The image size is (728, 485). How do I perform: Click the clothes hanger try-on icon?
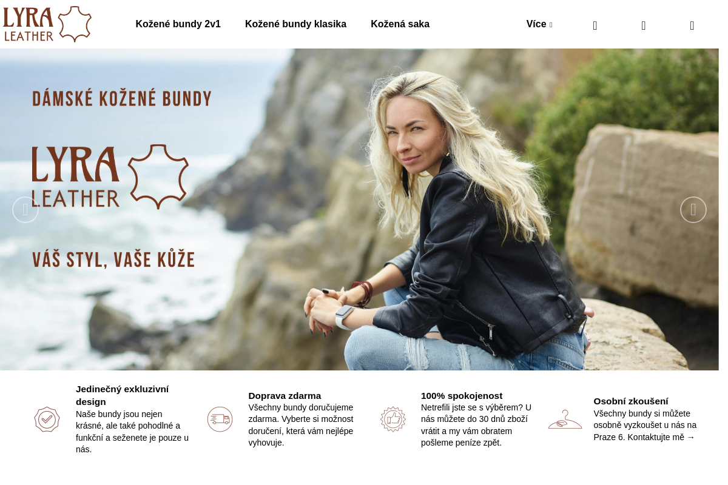coord(565,420)
